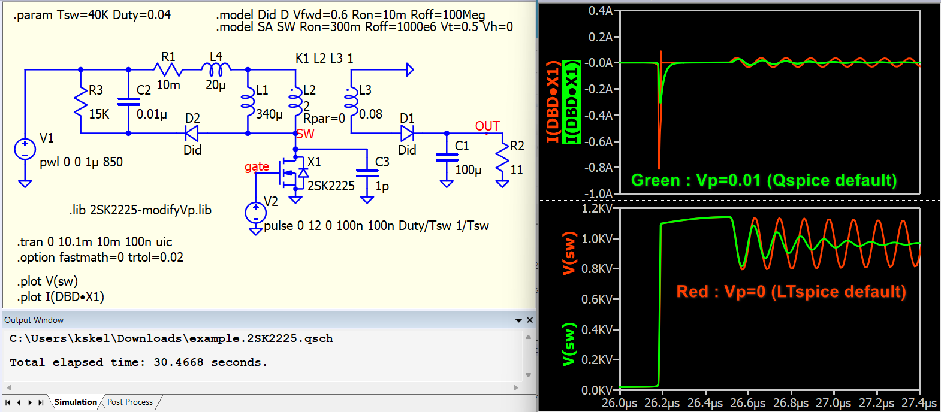The image size is (941, 412).
Task: Open the Post Process tab
Action: (130, 402)
